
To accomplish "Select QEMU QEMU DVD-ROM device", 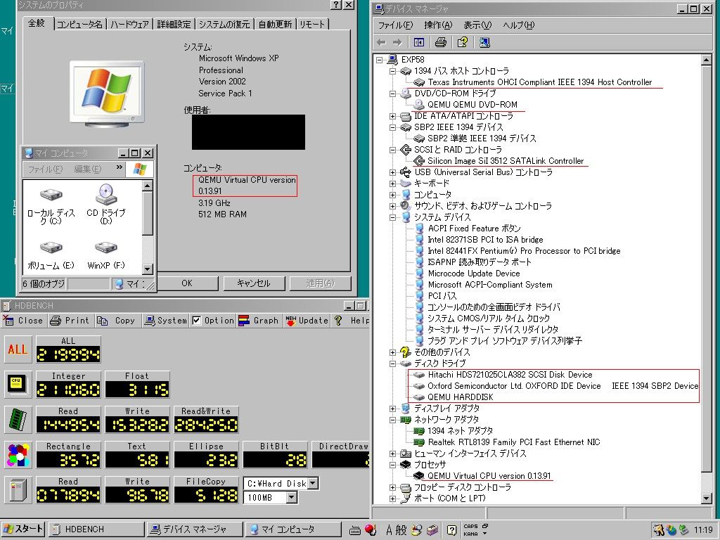I will (472, 105).
